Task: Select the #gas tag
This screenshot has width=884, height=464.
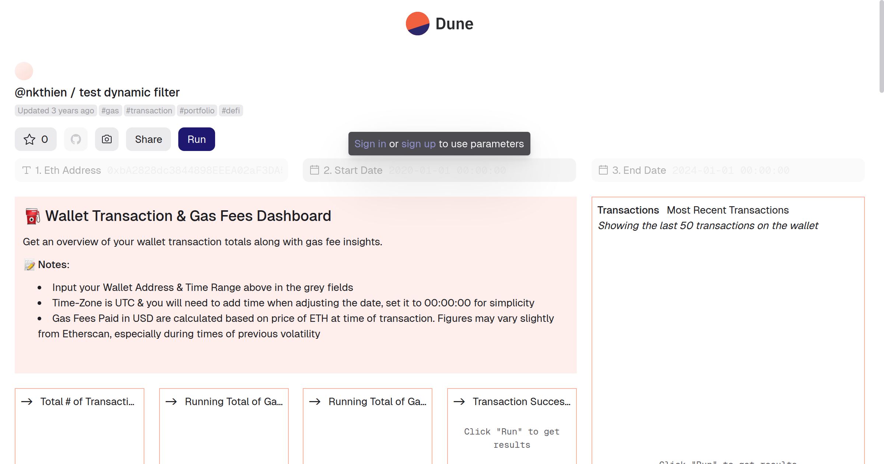Action: [x=110, y=110]
